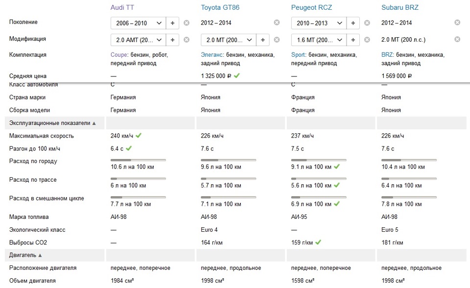Remove Audi TT modification with the X icon
Image resolution: width=470 pixels, height=288 pixels.
click(187, 40)
